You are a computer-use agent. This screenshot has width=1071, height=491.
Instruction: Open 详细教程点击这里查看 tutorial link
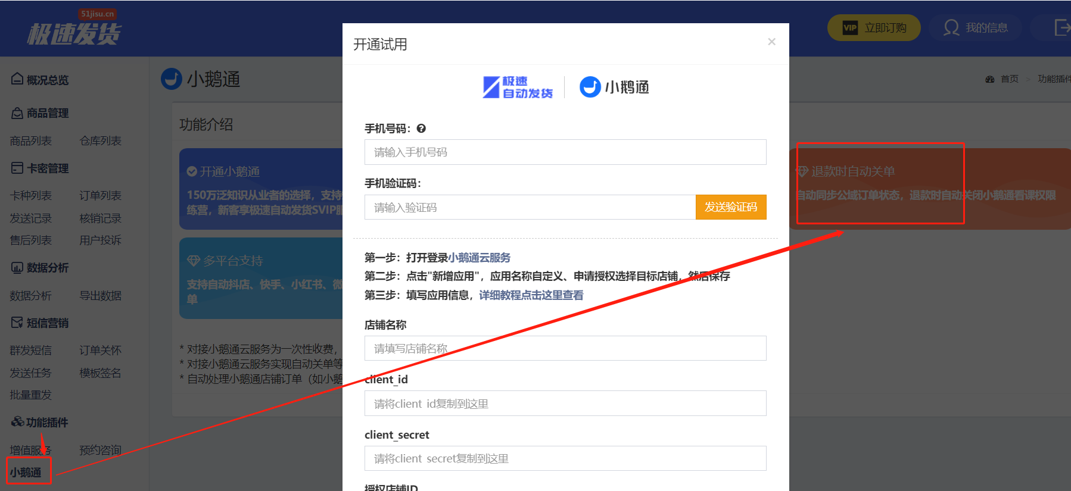click(x=531, y=295)
